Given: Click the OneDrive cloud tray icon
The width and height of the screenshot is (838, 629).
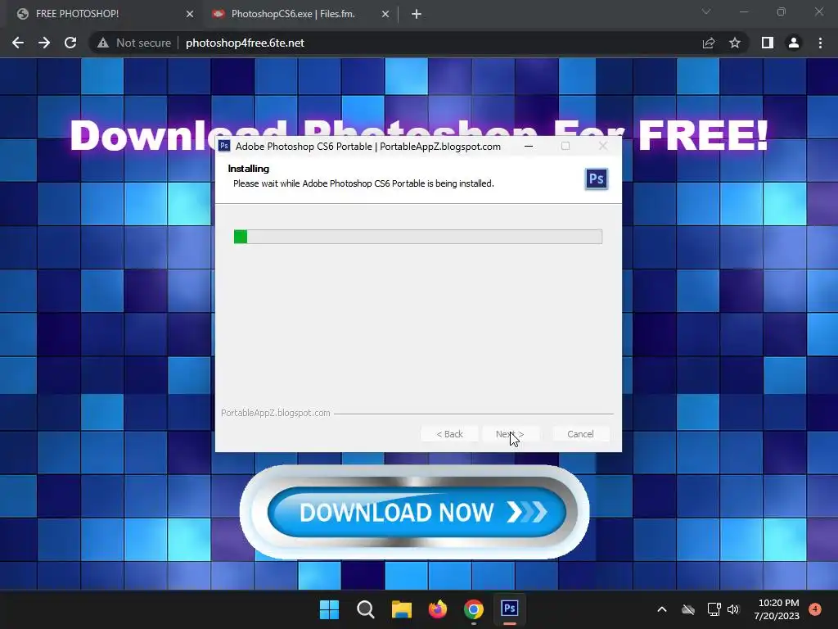Looking at the screenshot, I should pos(688,609).
